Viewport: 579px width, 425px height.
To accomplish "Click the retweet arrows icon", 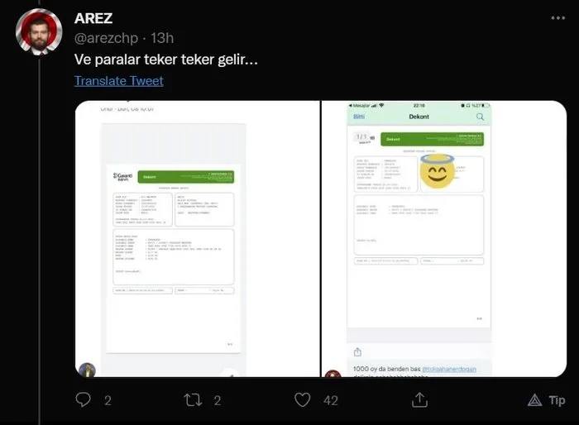I will [x=193, y=400].
